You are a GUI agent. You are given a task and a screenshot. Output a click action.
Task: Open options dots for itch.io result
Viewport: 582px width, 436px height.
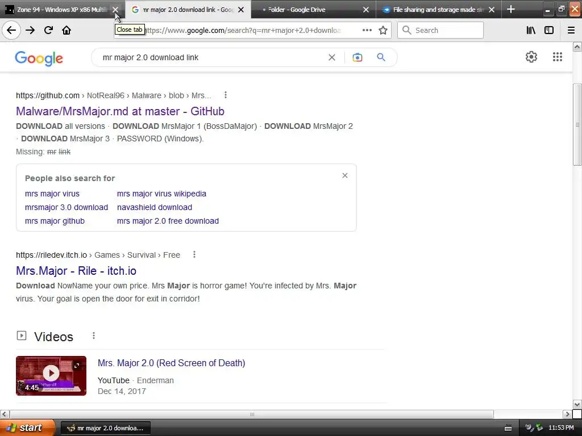click(x=194, y=255)
